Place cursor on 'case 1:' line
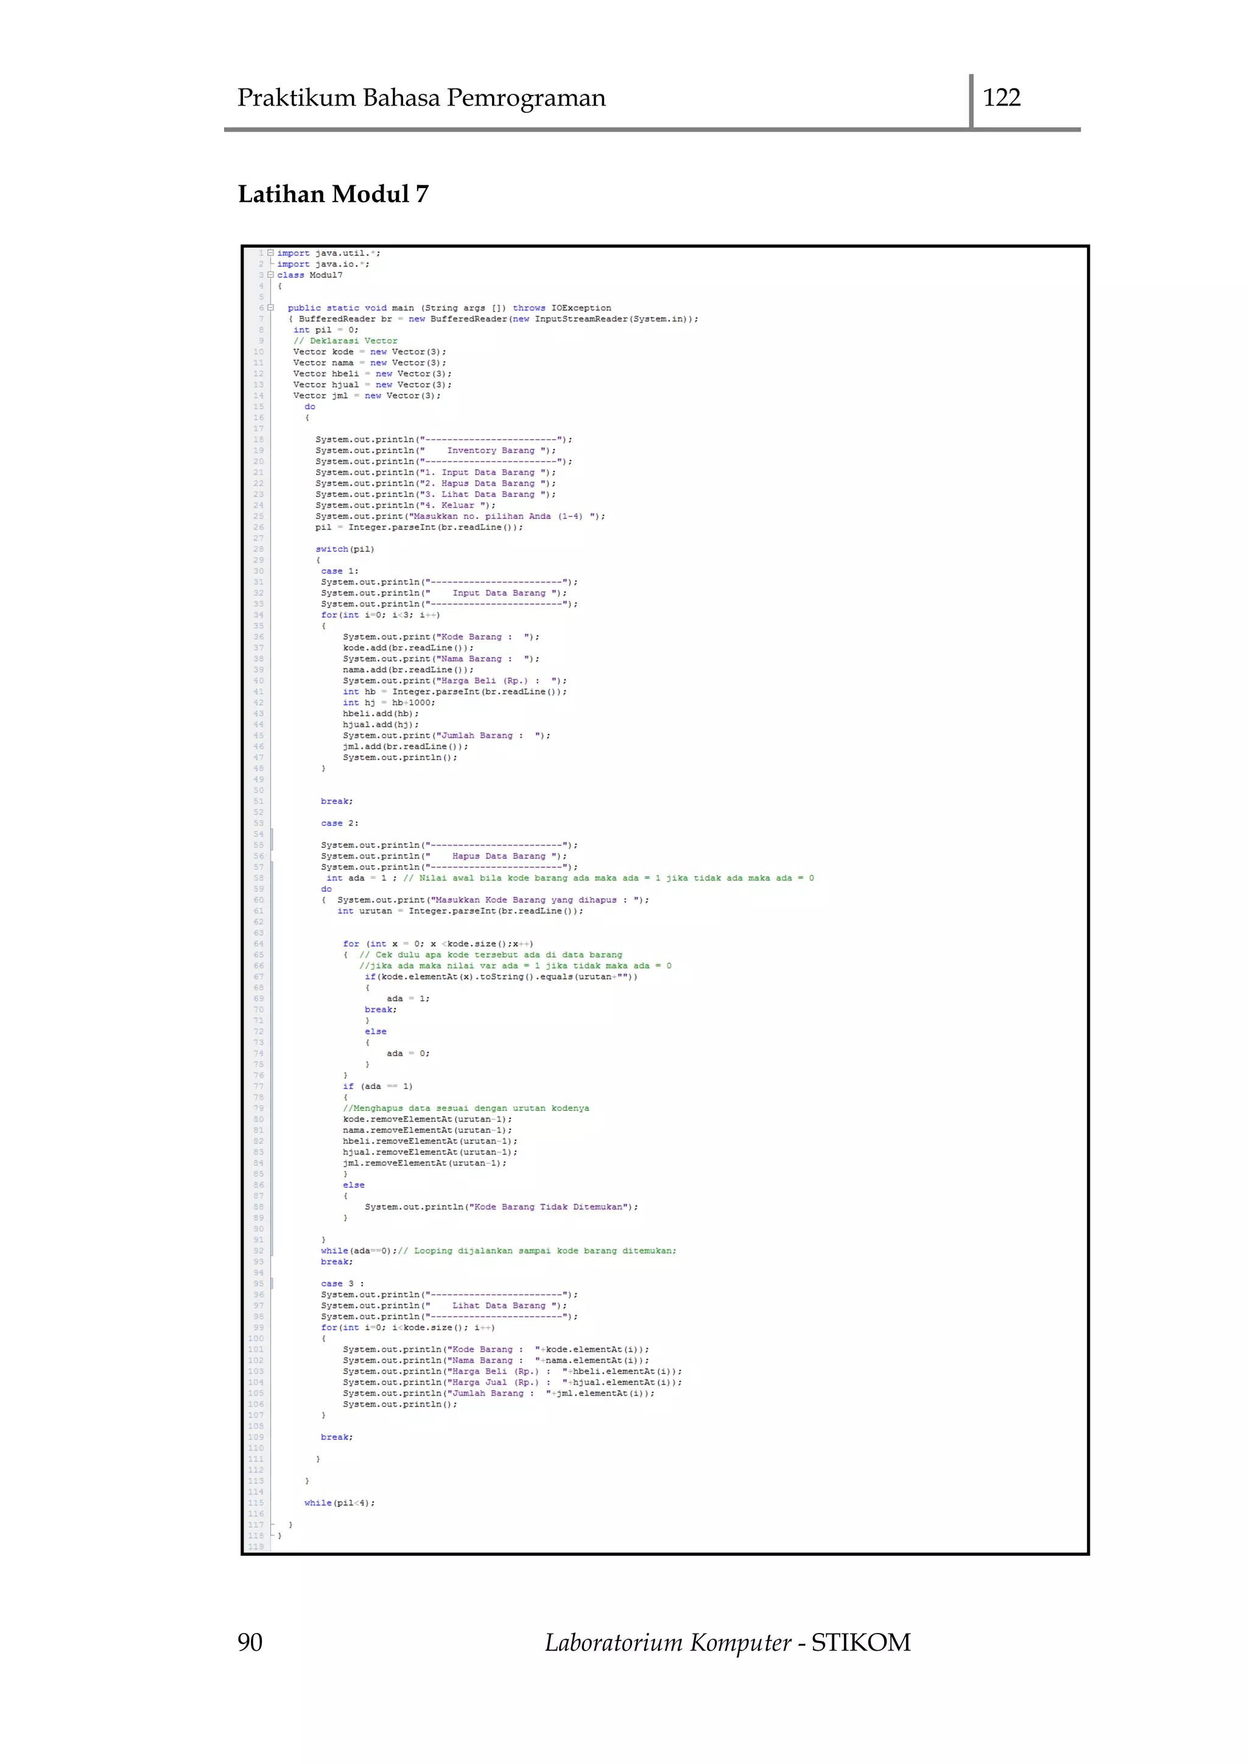This screenshot has height=1764, width=1247. 339,571
